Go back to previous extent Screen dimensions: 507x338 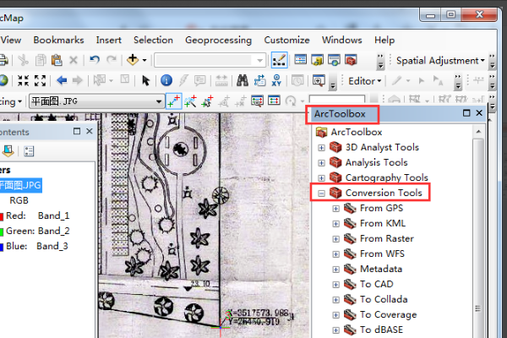pos(62,80)
